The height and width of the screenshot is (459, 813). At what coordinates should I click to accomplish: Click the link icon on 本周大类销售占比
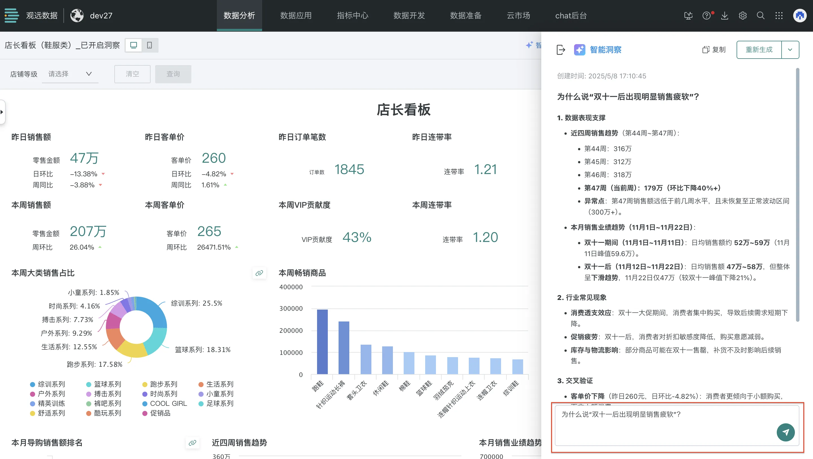pyautogui.click(x=259, y=273)
